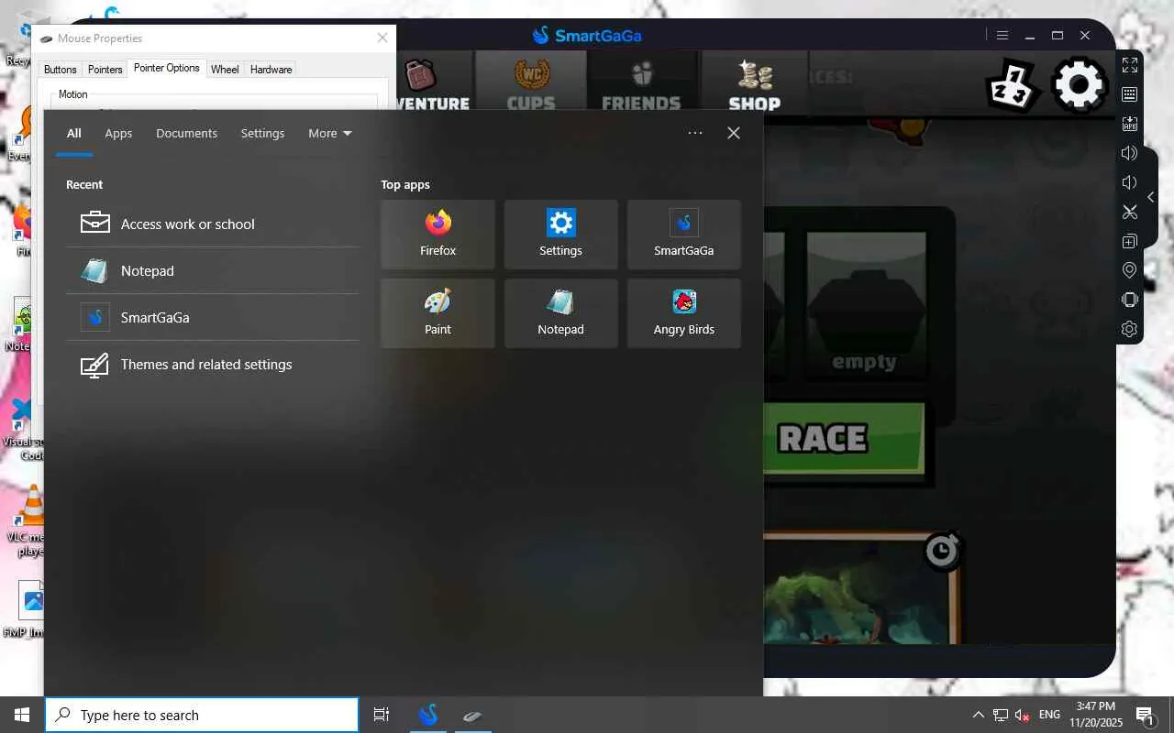This screenshot has width=1174, height=733.
Task: Click the Windows Start button
Action: [22, 715]
